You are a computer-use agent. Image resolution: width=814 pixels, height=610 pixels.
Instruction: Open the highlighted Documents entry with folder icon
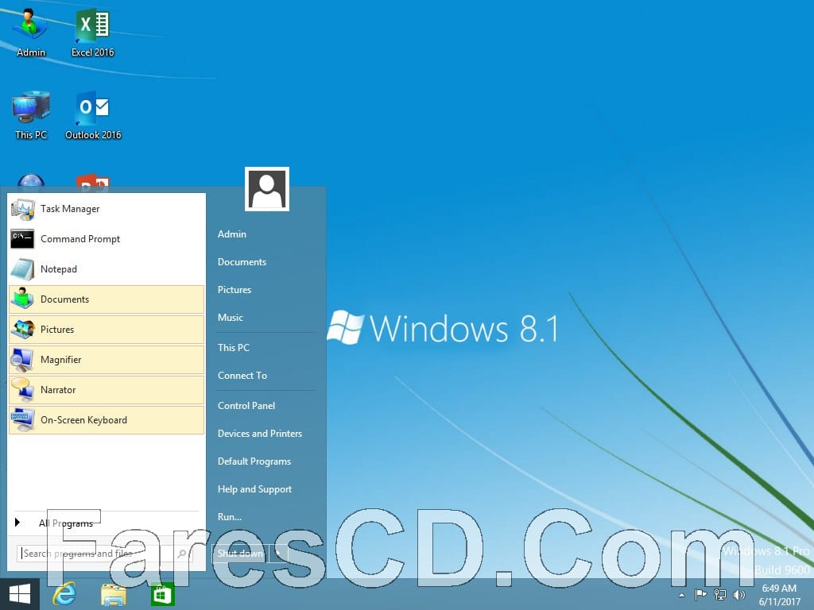click(107, 299)
